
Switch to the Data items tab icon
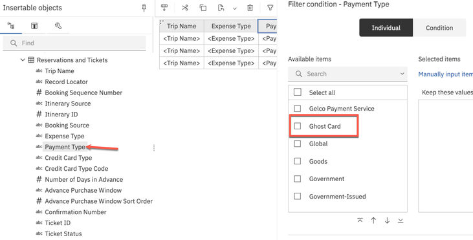click(x=34, y=26)
